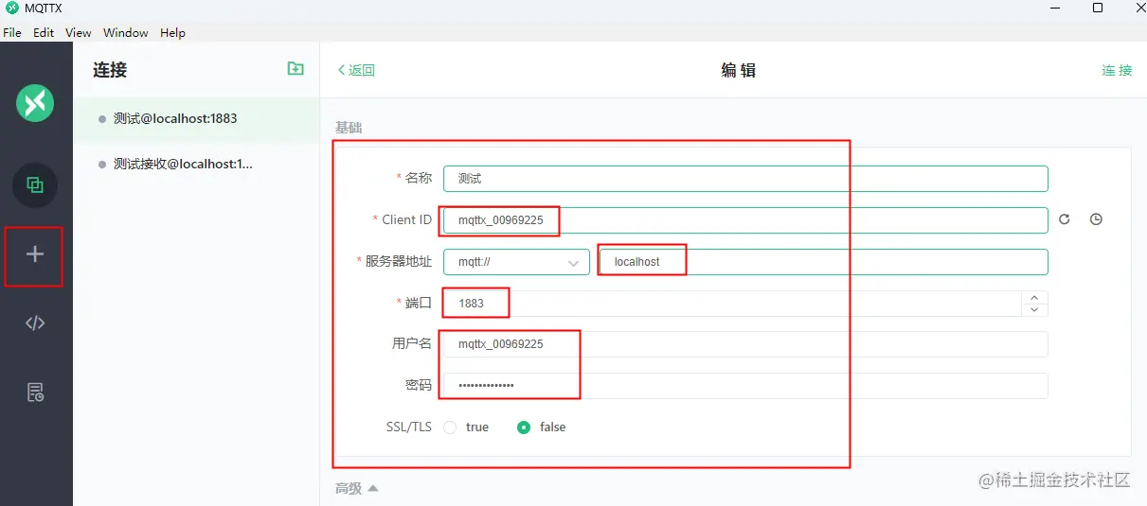Select connection 测试接收@localhost
This screenshot has height=506, width=1147.
pyautogui.click(x=197, y=165)
